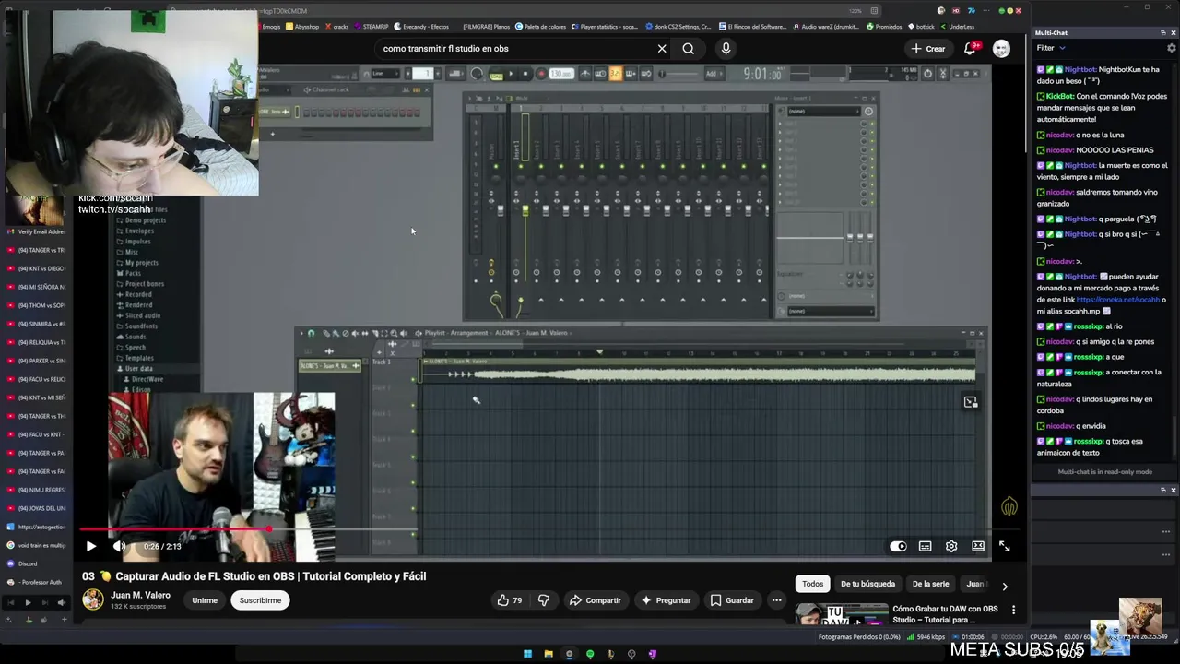
Task: Play the YouTube video
Action: [x=91, y=546]
